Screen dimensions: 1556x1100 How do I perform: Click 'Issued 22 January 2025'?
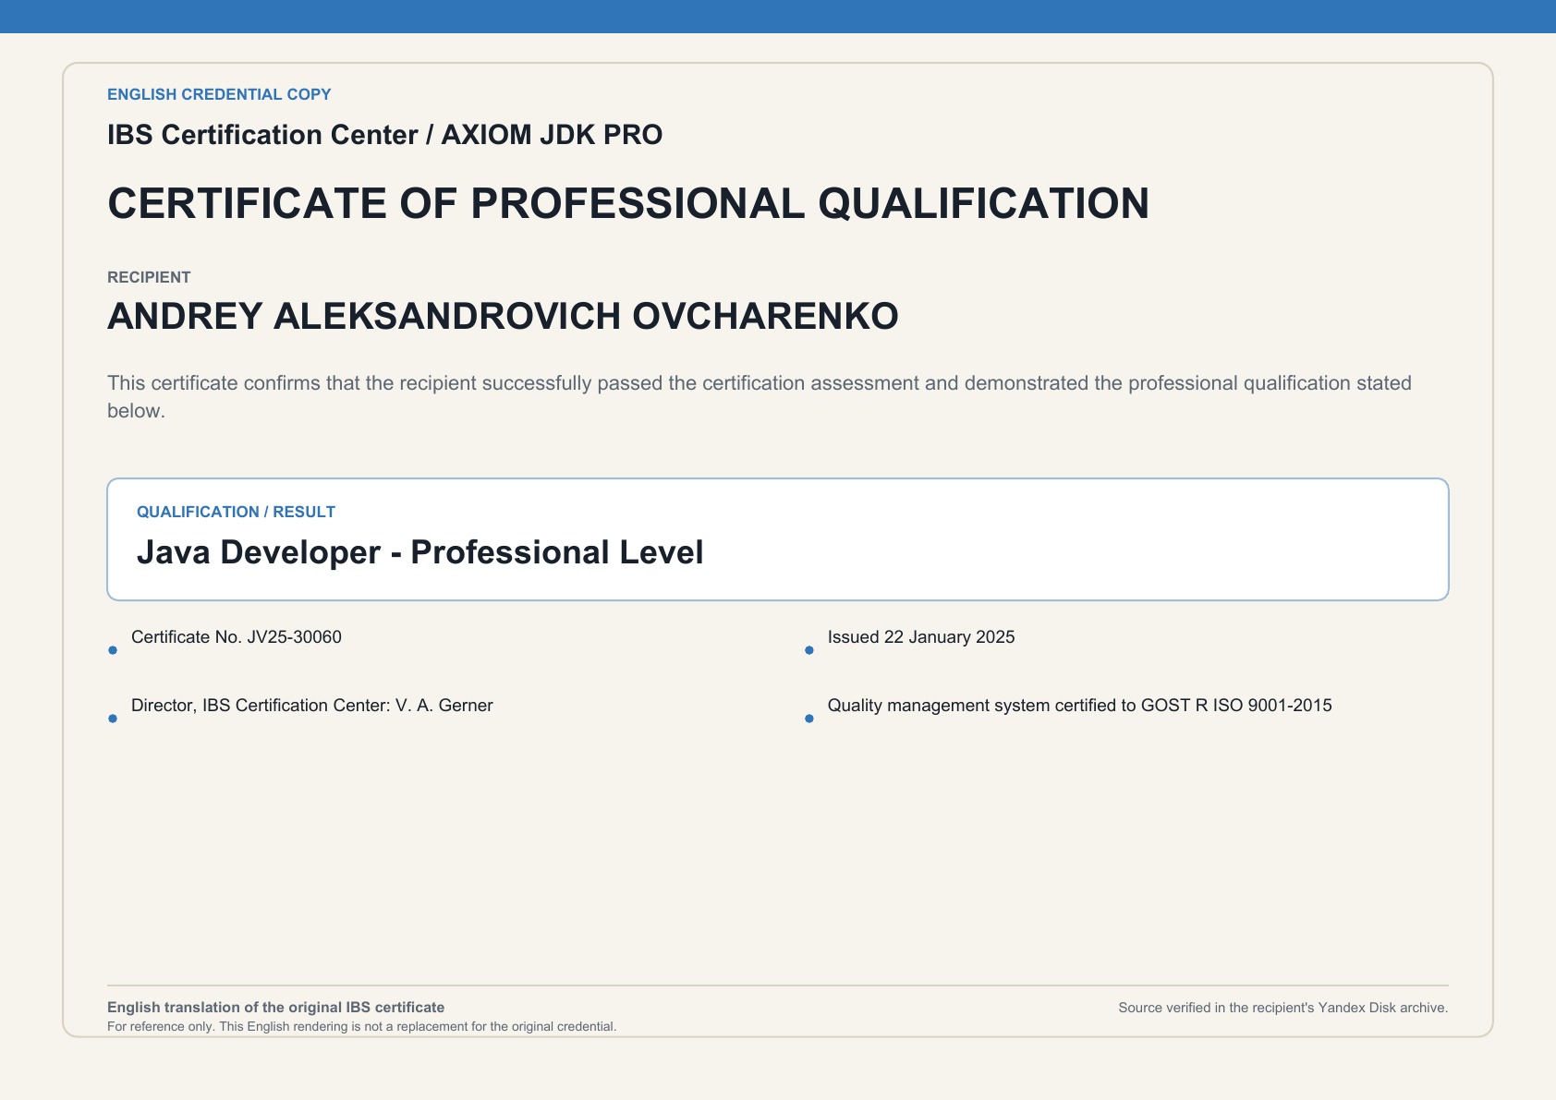(921, 637)
